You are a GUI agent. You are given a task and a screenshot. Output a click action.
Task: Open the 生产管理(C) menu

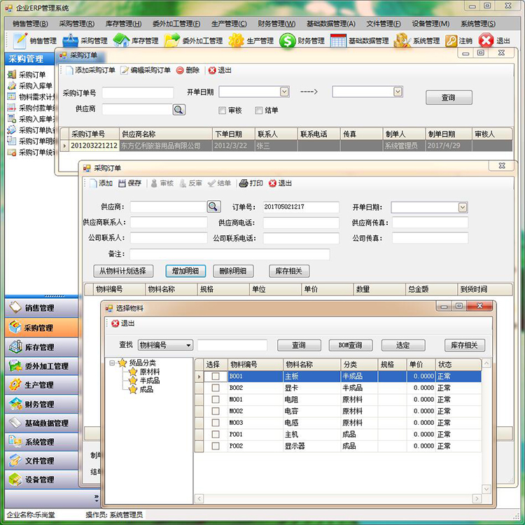point(230,24)
